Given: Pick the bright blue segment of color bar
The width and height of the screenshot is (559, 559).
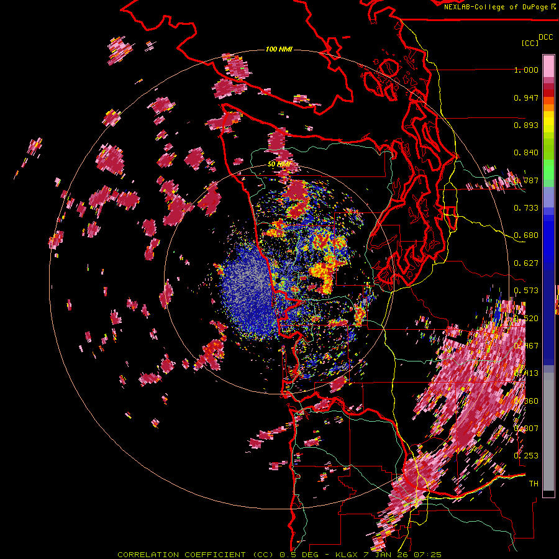Looking at the screenshot, I should (x=548, y=239).
